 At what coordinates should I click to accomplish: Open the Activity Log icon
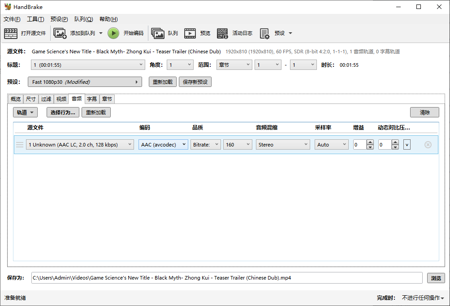click(x=222, y=33)
